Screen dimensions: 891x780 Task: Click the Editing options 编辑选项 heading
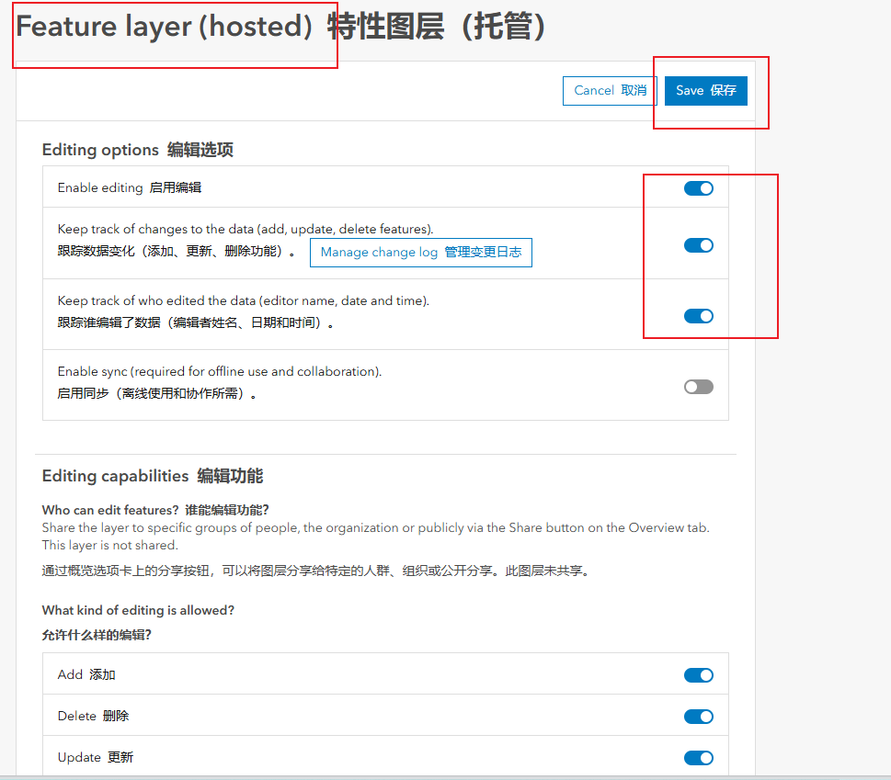[138, 150]
